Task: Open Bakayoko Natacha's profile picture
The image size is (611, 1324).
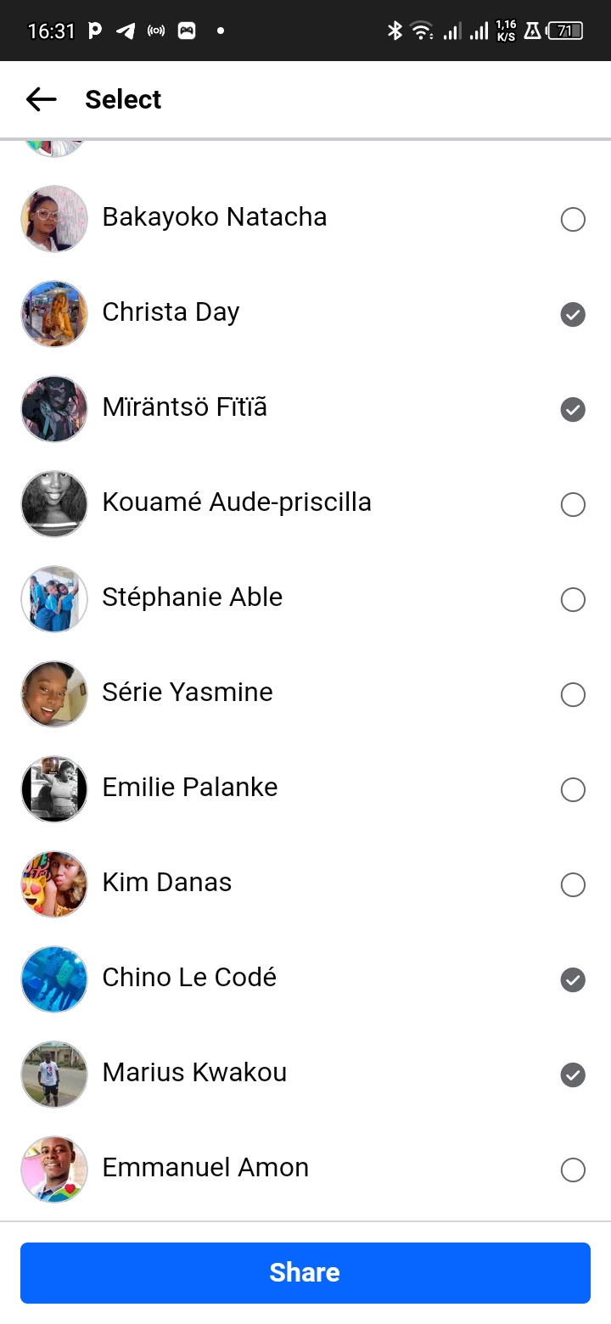Action: [54, 219]
